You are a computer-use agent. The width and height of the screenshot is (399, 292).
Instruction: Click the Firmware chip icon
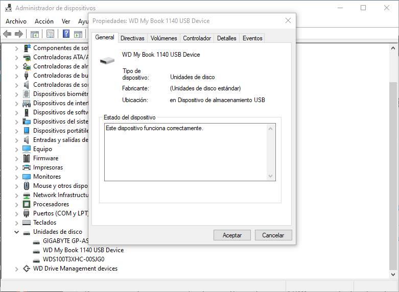pos(27,158)
